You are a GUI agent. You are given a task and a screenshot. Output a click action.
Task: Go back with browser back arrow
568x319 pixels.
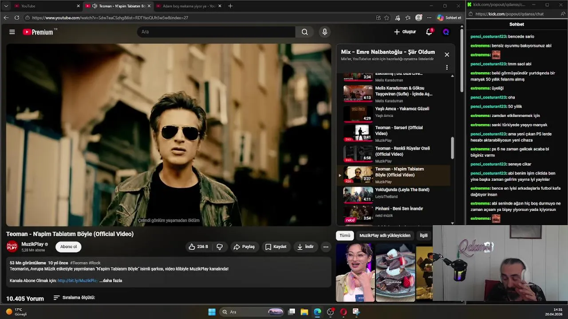click(6, 18)
